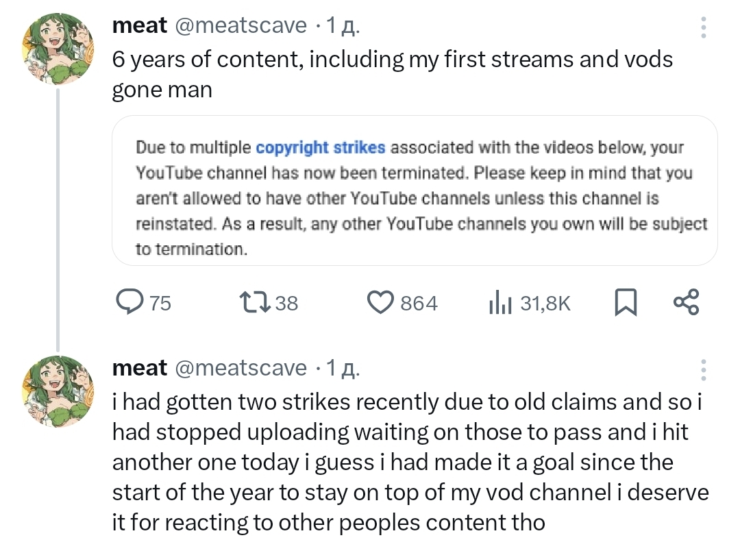Open the second tweet's timestamp
The image size is (740, 540).
point(343,369)
